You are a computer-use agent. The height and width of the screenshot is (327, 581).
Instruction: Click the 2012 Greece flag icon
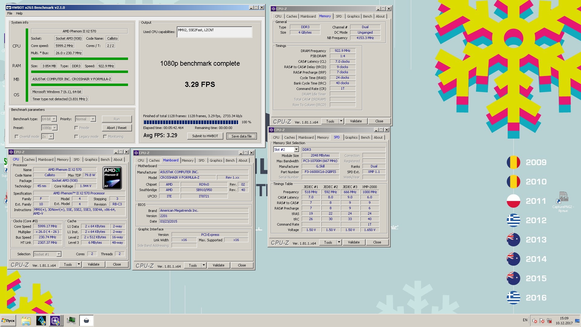point(514,220)
